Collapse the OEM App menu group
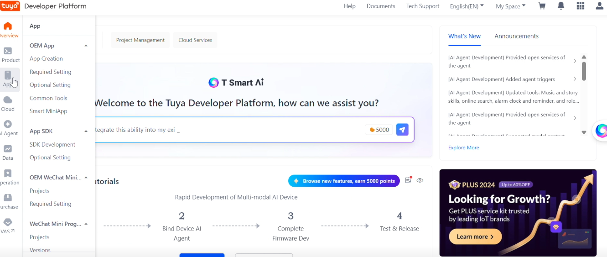The width and height of the screenshot is (607, 257). click(x=86, y=46)
